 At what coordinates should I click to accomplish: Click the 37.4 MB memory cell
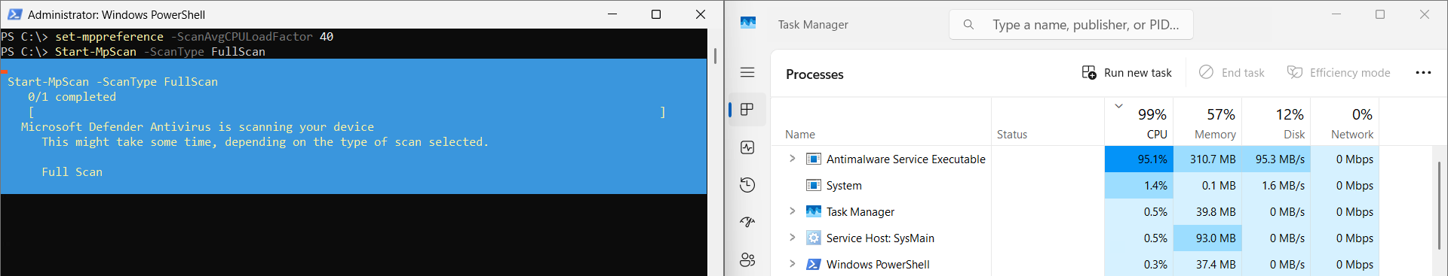point(1207,265)
